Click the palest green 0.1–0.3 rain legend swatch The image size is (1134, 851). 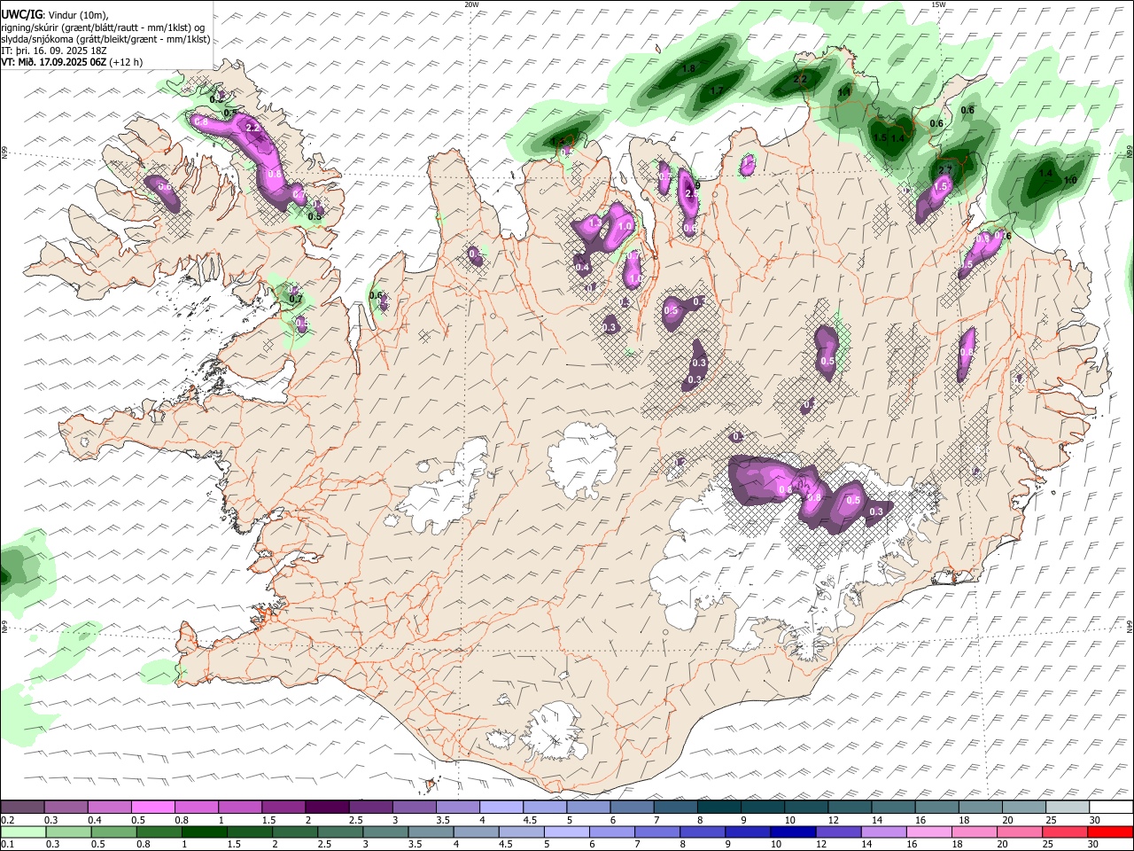(23, 832)
